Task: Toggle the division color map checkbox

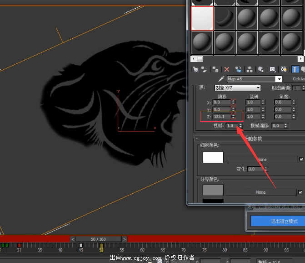Action: pyautogui.click(x=300, y=192)
